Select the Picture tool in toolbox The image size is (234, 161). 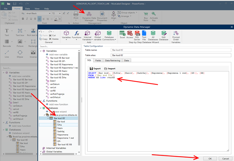20,43
